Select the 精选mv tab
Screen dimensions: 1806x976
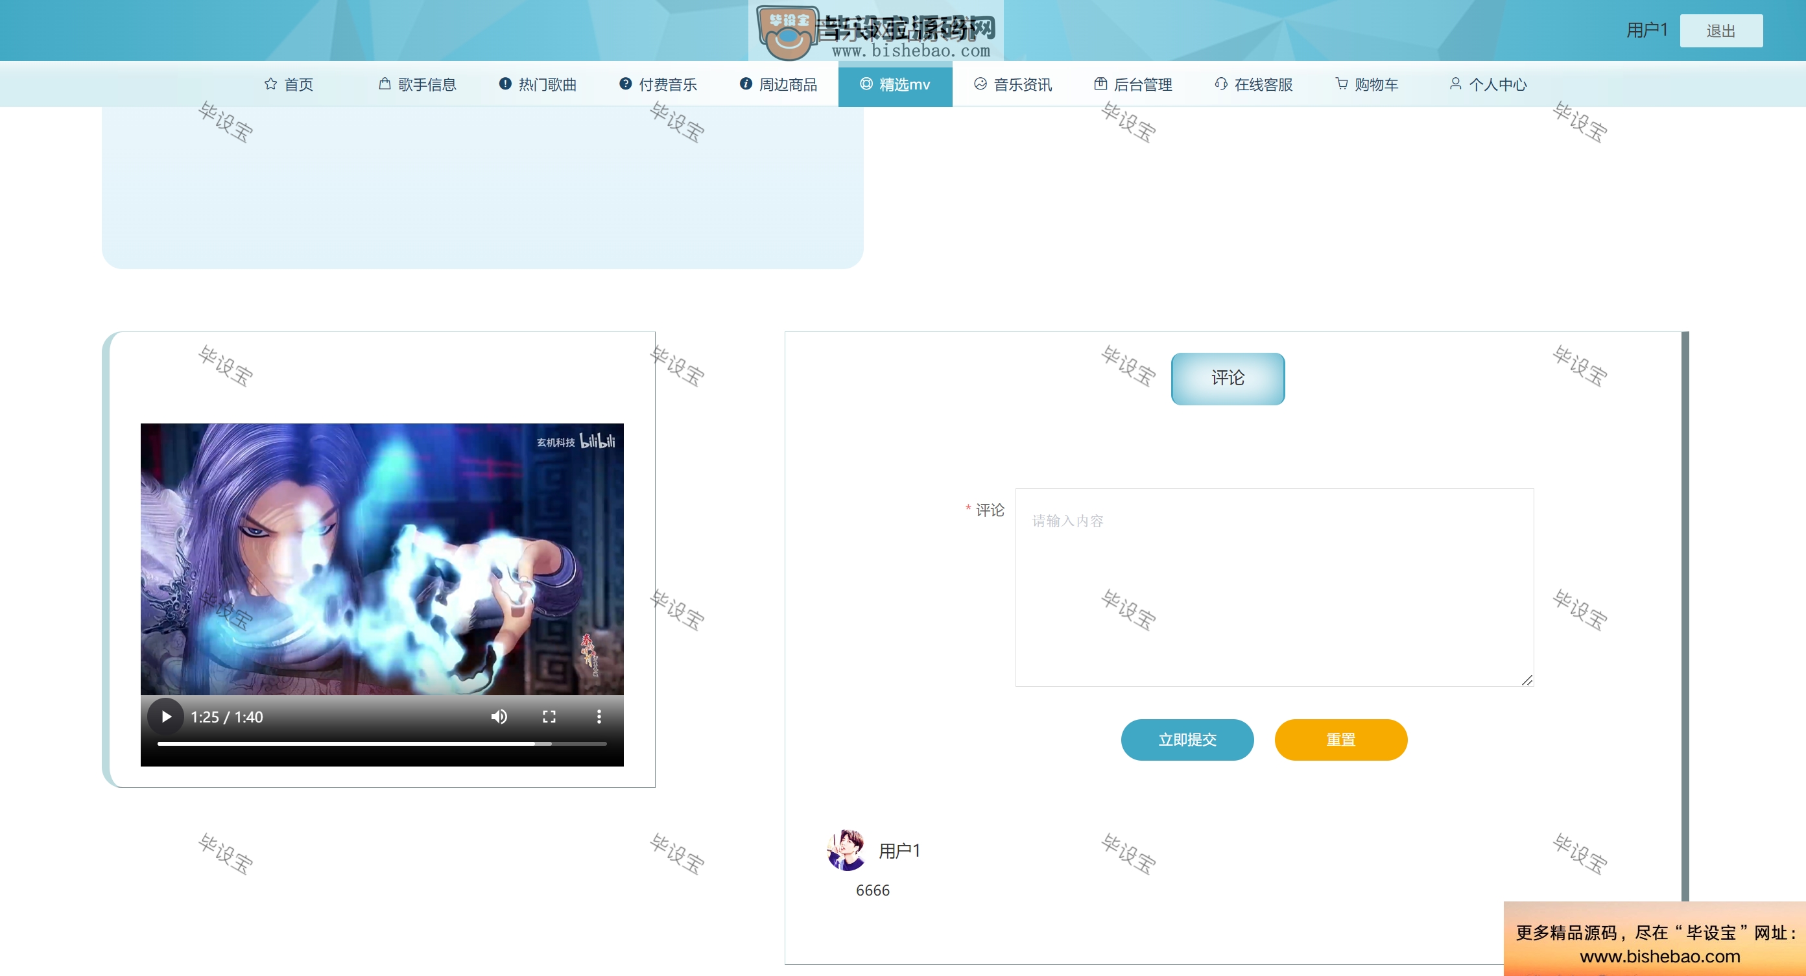(x=896, y=84)
